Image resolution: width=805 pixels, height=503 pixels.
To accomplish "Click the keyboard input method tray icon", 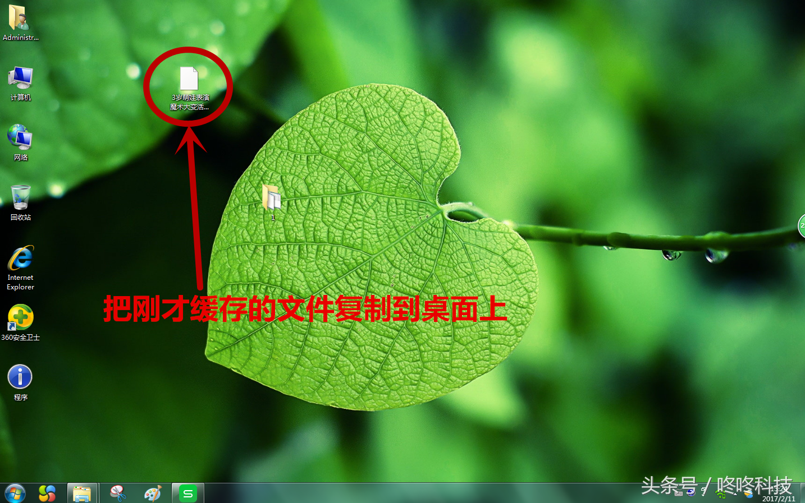I will (679, 493).
